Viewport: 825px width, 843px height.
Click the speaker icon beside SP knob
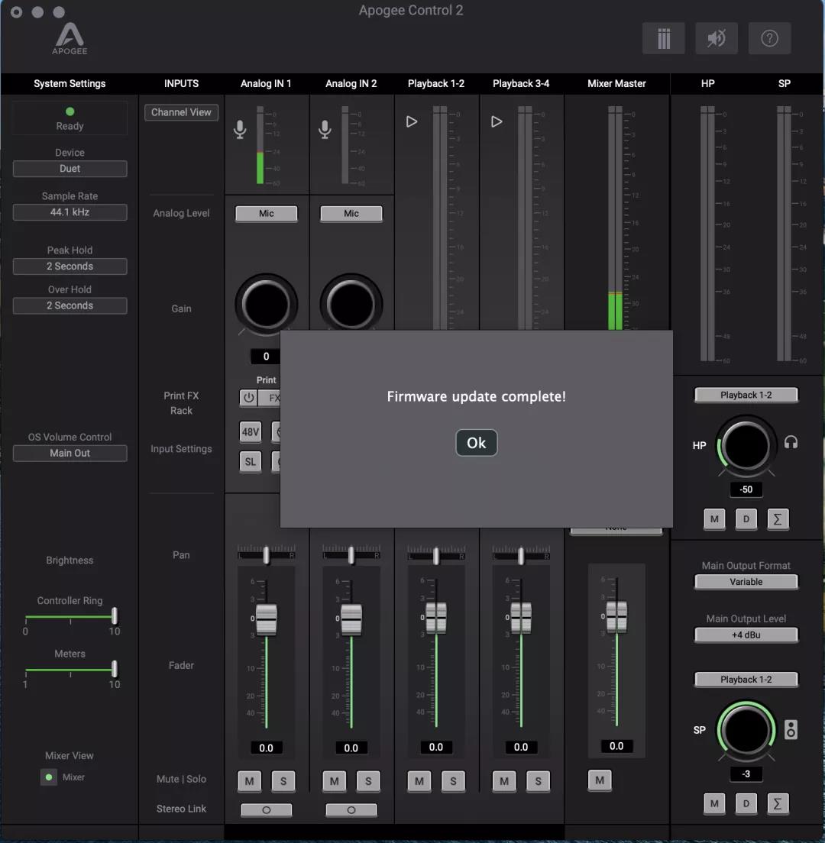coord(791,729)
